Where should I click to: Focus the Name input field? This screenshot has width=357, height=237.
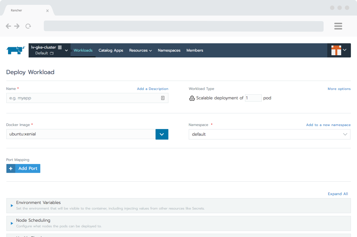(87, 98)
